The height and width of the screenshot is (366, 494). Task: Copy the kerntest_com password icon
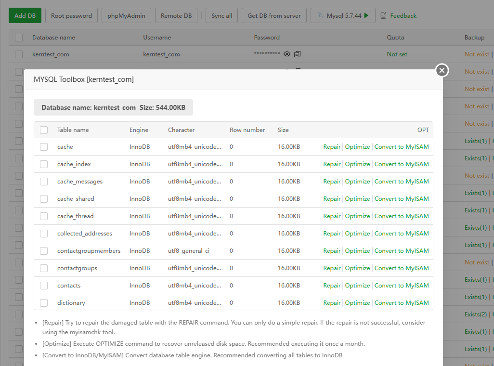click(x=297, y=54)
